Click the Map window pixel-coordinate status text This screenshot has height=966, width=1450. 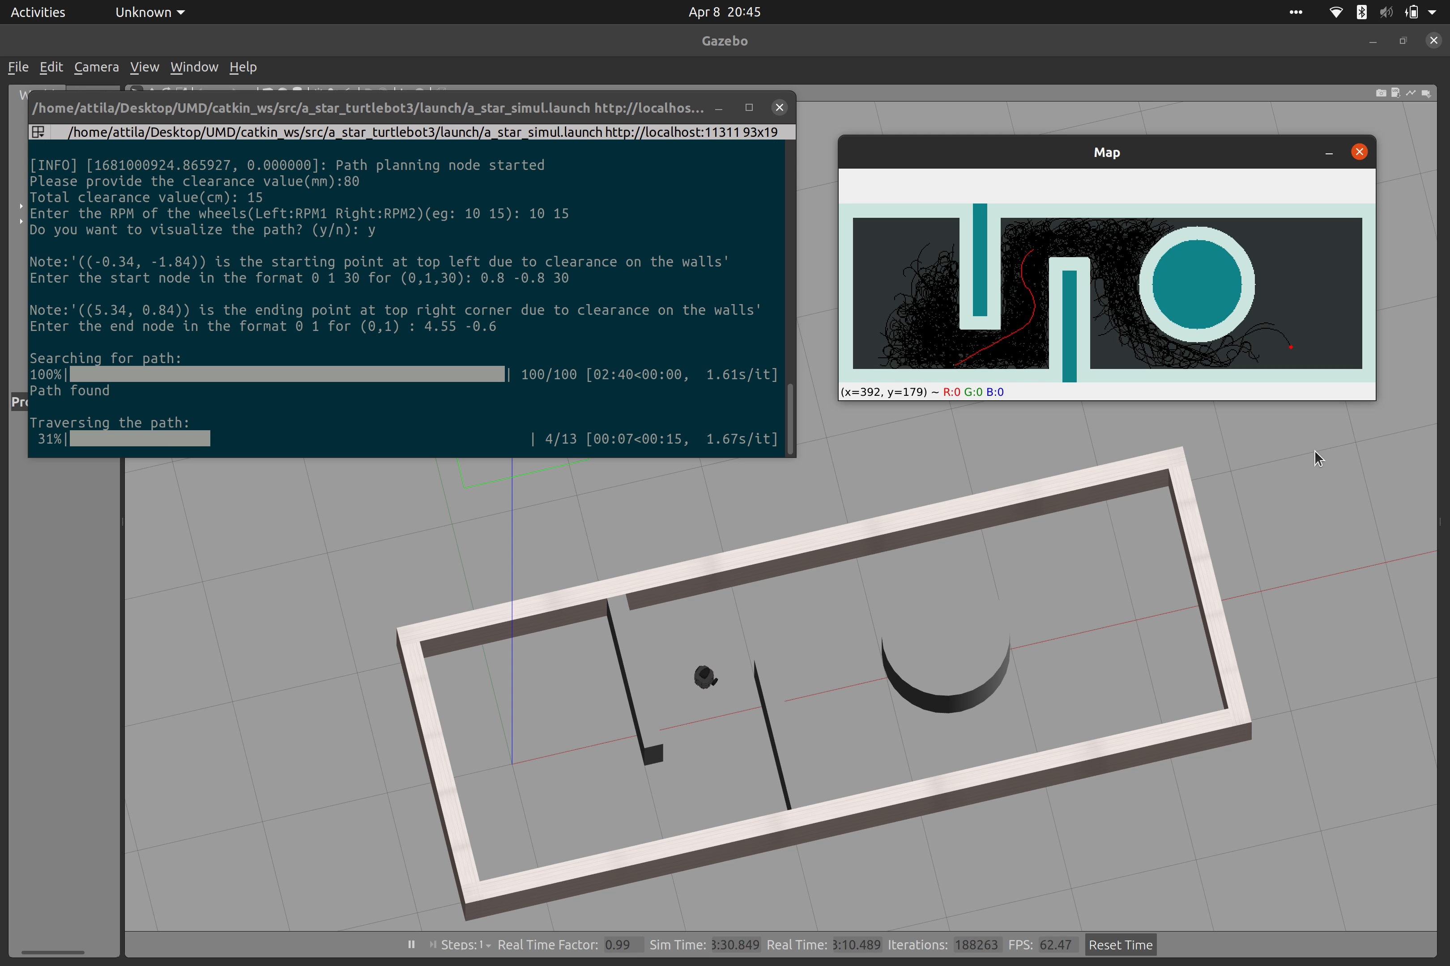coord(921,392)
